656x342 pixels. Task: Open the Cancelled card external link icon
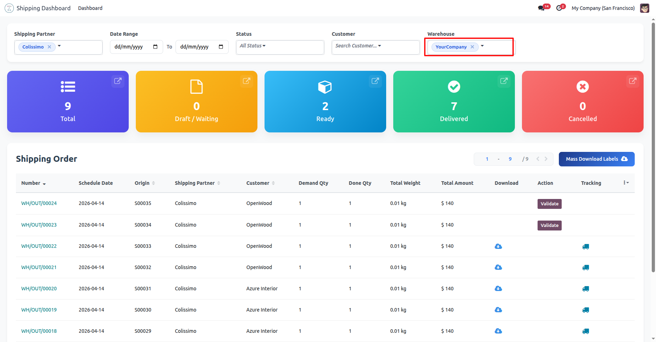(632, 81)
